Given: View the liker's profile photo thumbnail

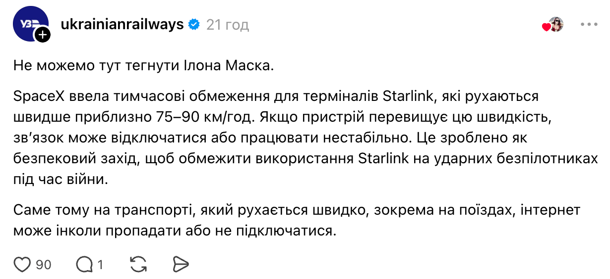Looking at the screenshot, I should click(557, 24).
